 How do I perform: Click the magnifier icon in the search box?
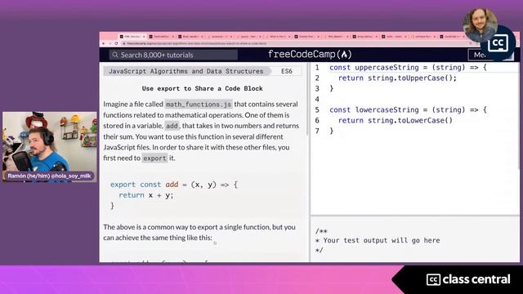115,55
